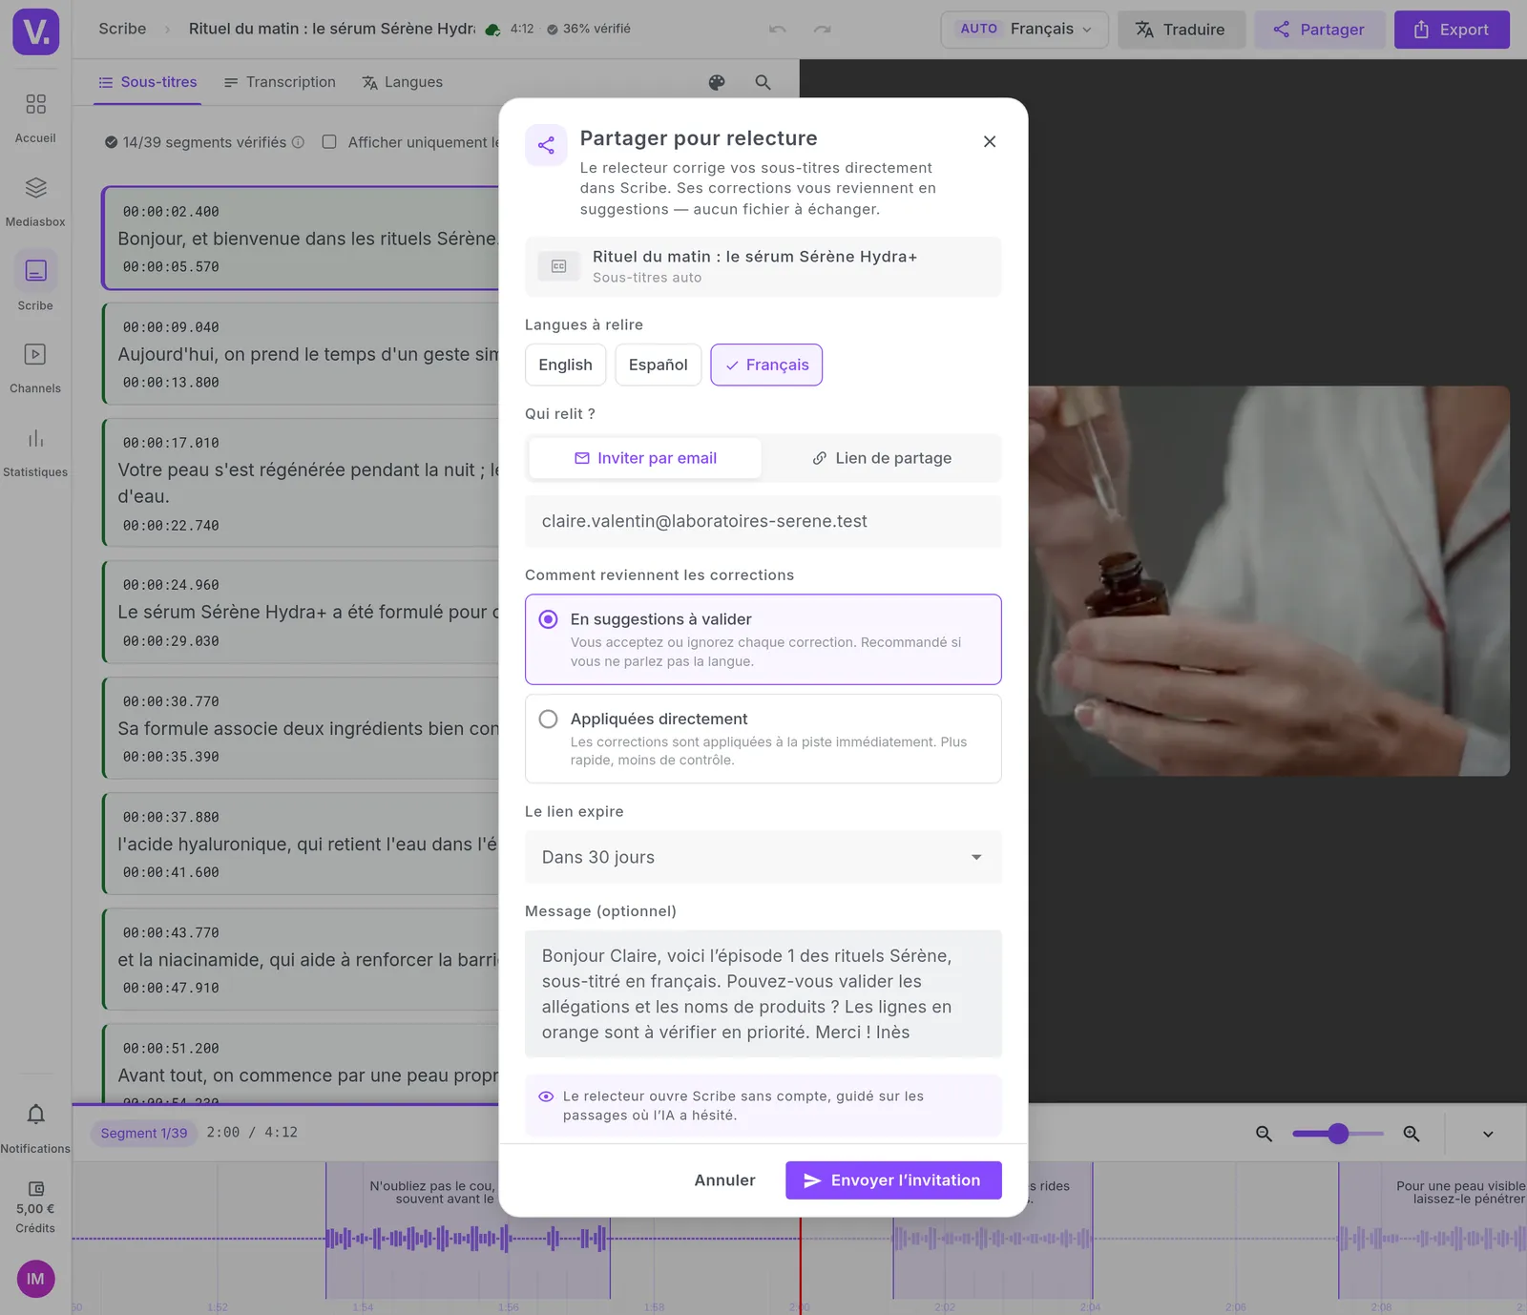Click the Traduire button
The height and width of the screenshot is (1315, 1527).
pyautogui.click(x=1181, y=30)
